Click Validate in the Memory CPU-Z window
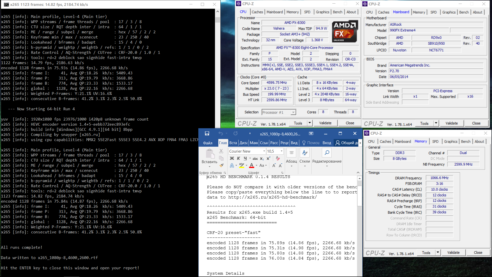 [453, 253]
